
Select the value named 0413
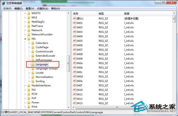pos(80,103)
